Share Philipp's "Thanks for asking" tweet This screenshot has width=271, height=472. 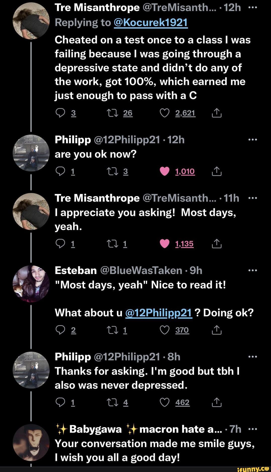point(217,403)
